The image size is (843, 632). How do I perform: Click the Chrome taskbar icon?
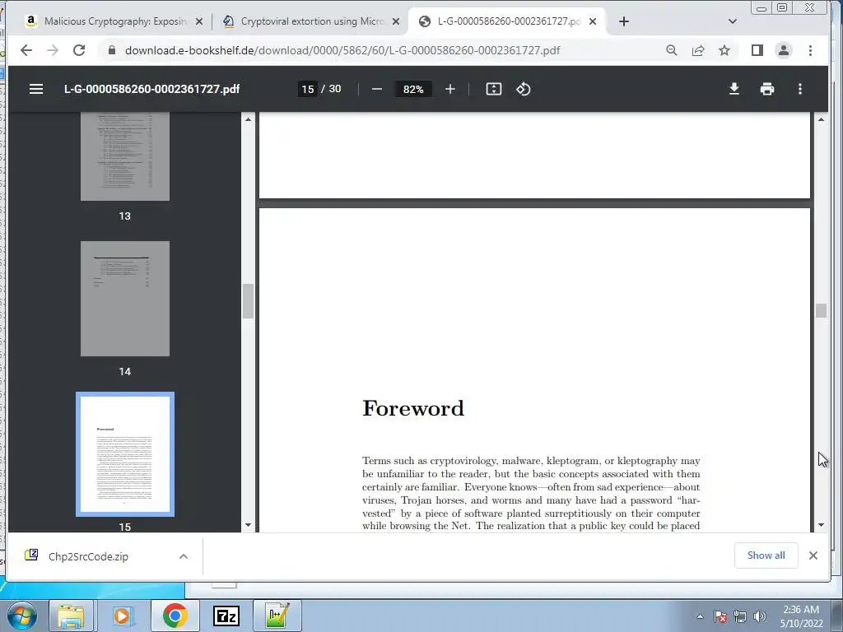click(x=175, y=616)
